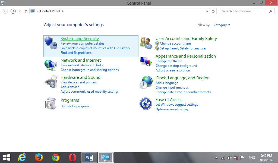The image size is (278, 163).
Task: Open the Windows Start menu
Action: [x=7, y=158]
